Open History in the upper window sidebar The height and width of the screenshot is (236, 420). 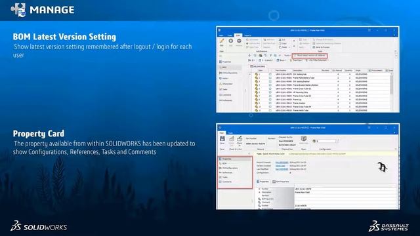[x=224, y=78]
